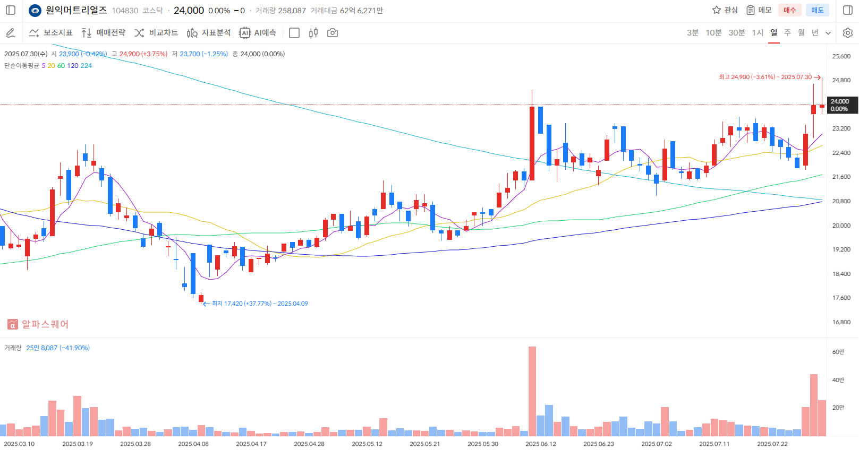Click the stock code 104830 text

[x=125, y=11]
